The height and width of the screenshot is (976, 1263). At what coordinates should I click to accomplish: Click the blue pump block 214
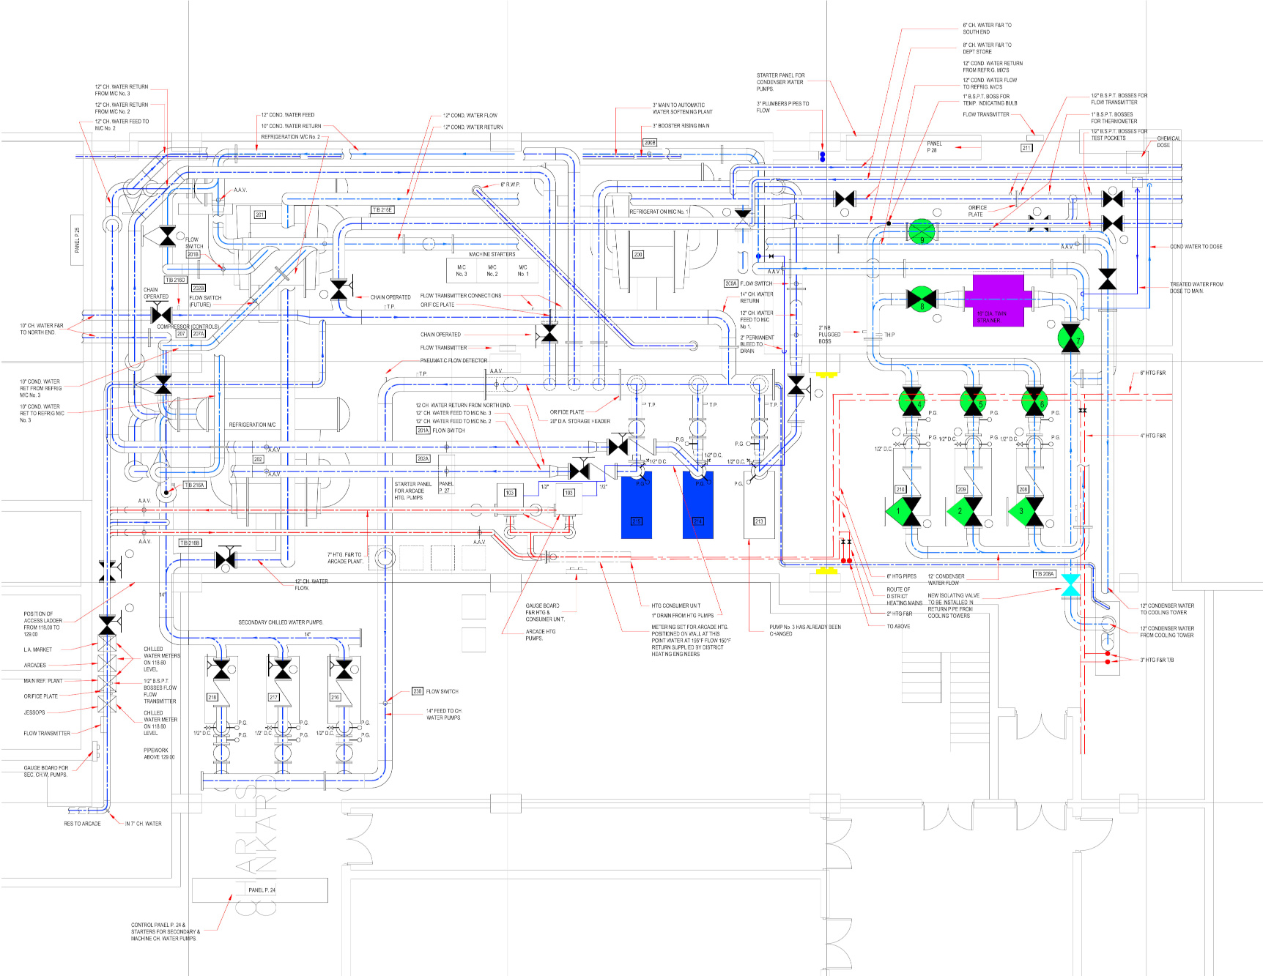(697, 505)
